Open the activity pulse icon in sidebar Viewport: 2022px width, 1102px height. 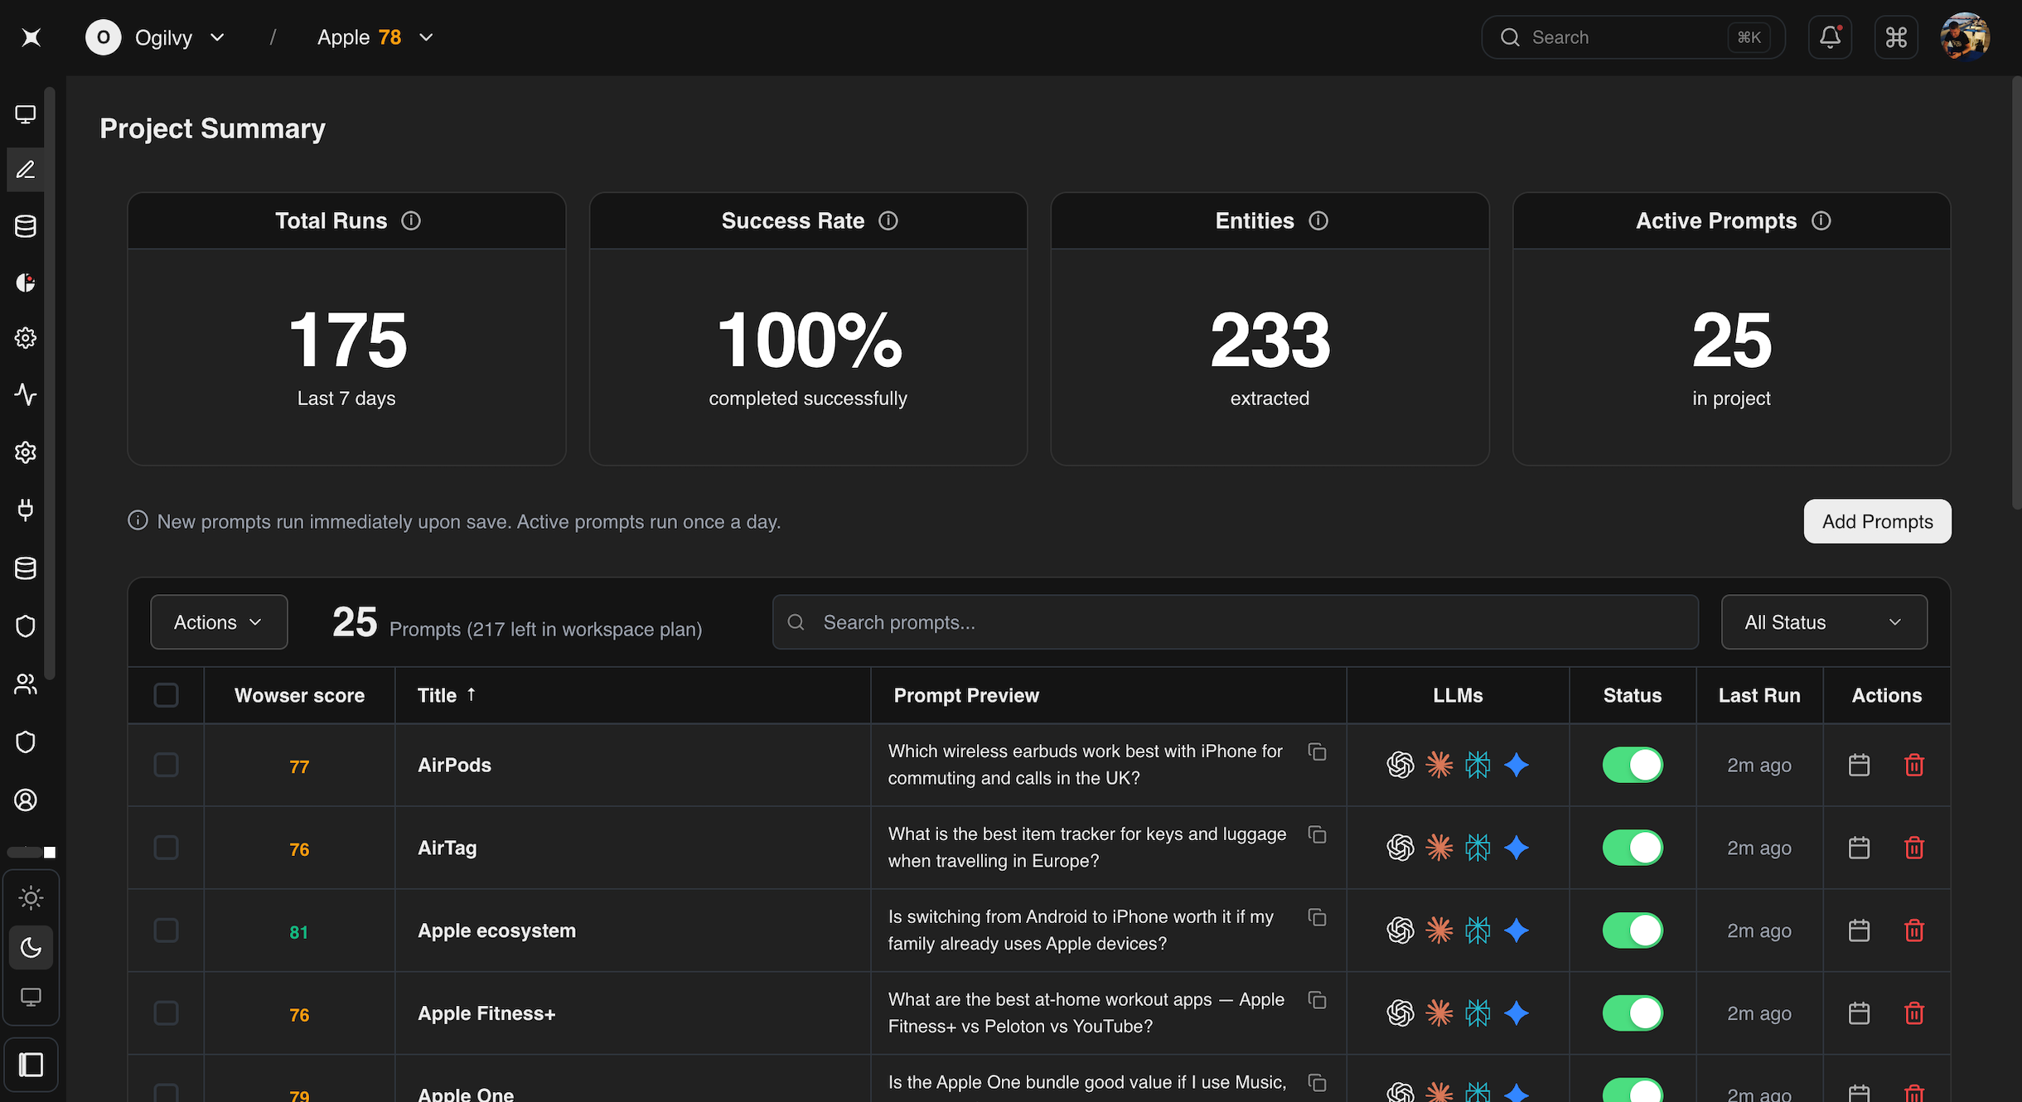coord(26,394)
